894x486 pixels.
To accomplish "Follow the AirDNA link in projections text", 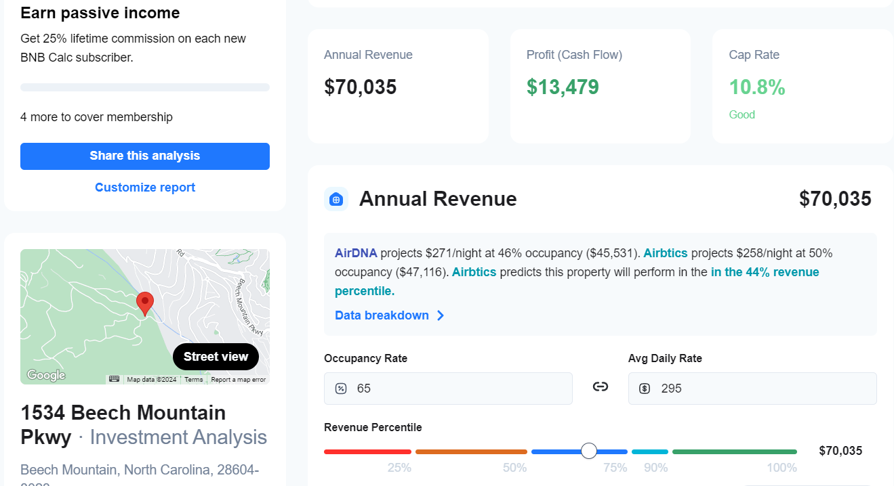I will [x=356, y=253].
